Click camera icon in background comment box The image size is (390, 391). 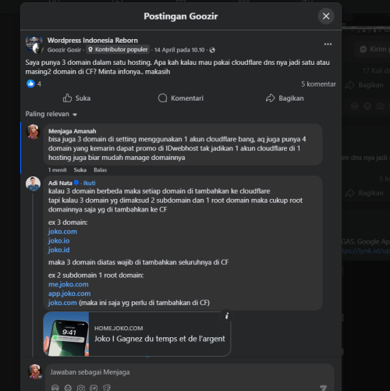pos(381,106)
